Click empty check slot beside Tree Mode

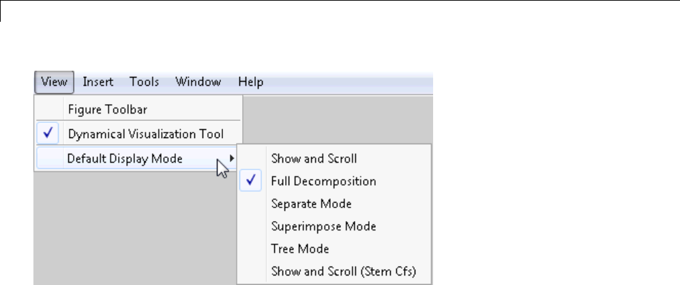250,249
